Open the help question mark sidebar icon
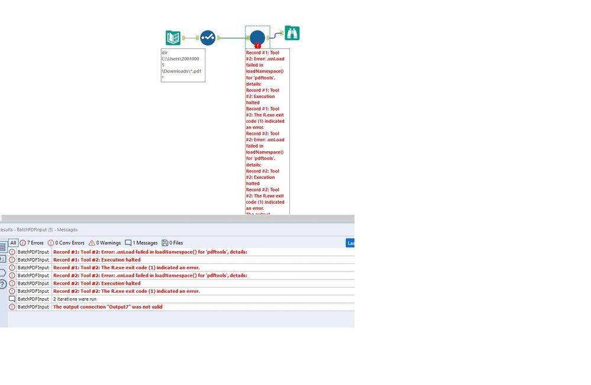This screenshot has width=591, height=385. [3, 284]
